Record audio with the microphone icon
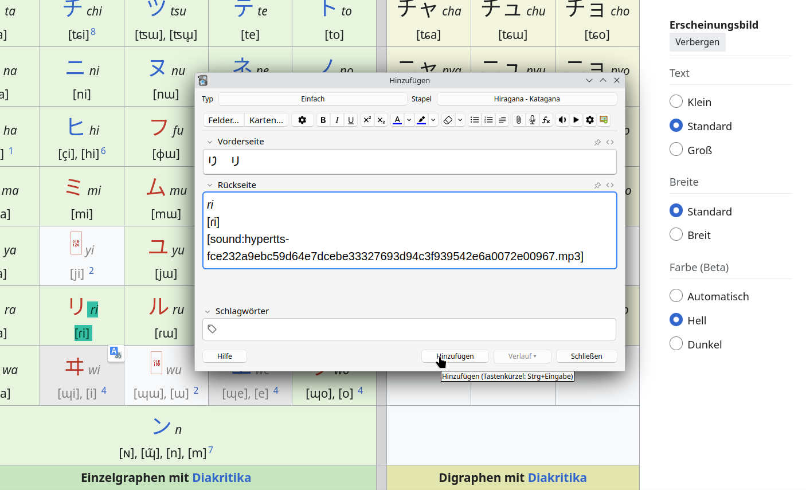The width and height of the screenshot is (806, 490). [x=532, y=120]
